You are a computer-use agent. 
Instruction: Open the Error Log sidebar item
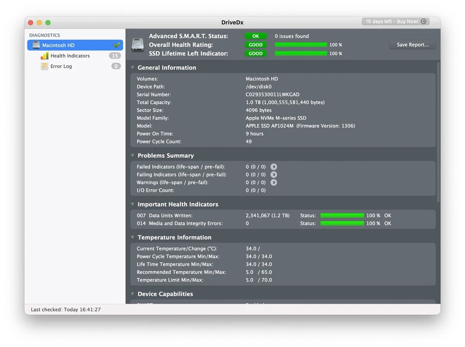[x=61, y=66]
